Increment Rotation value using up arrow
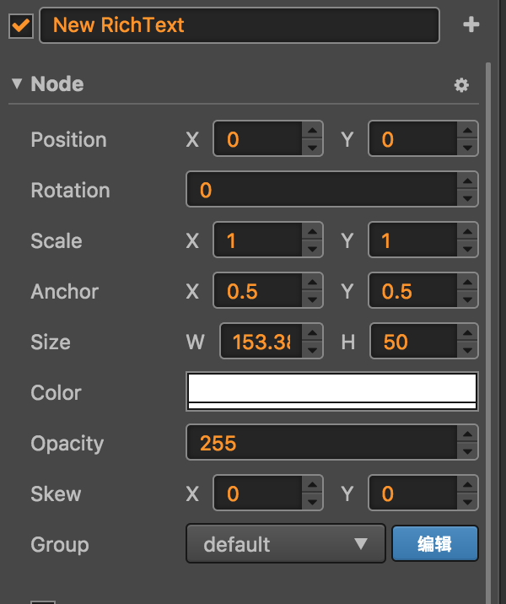The width and height of the screenshot is (506, 604). tap(467, 181)
